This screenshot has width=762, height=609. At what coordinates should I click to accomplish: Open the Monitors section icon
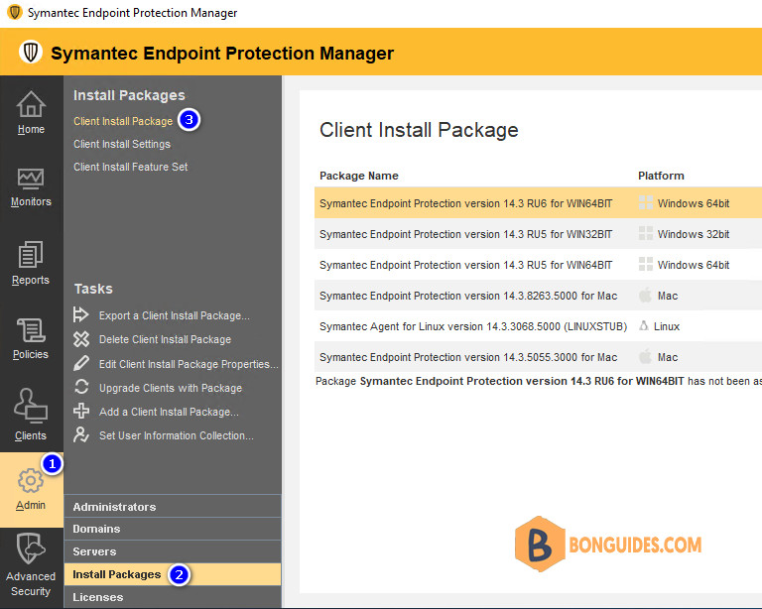pos(31,179)
